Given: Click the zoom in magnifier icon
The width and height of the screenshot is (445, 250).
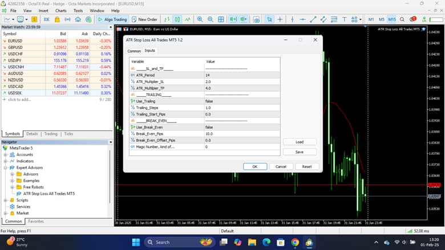Looking at the screenshot, I should click(200, 19).
